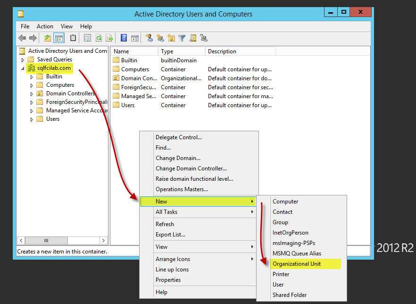Click the application icon in the title bar

[x=21, y=14]
